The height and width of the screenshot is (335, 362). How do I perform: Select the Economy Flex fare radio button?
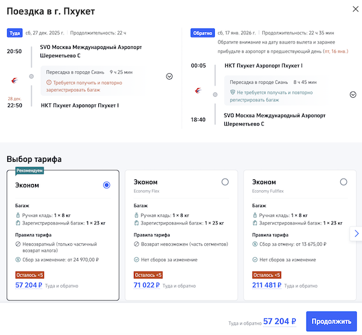coord(225,182)
